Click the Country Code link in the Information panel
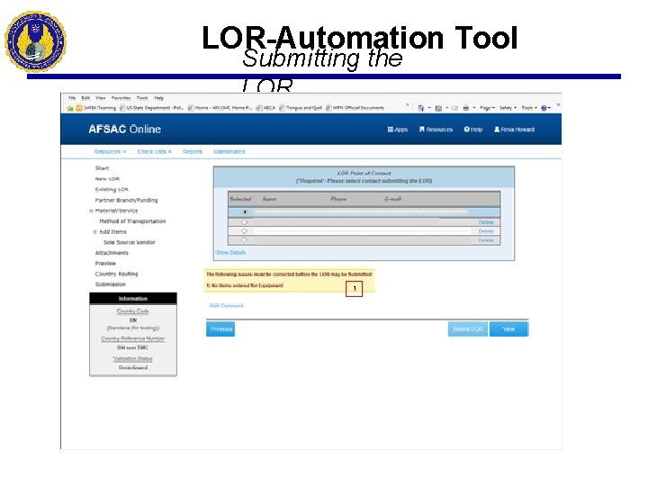 tap(132, 311)
